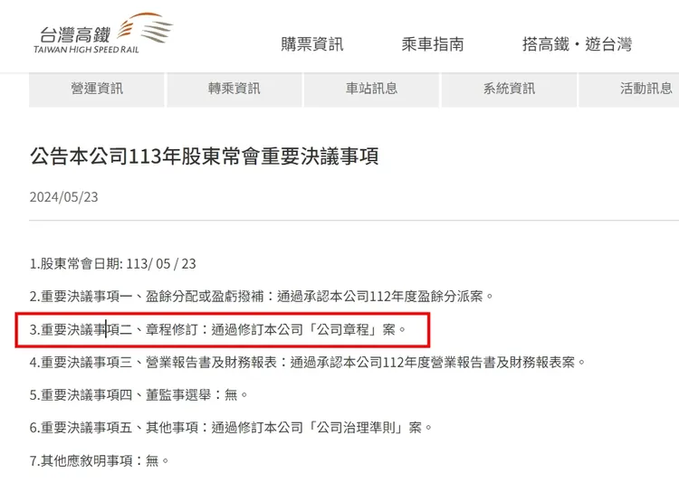Click item 1 股東常會日期 line
Viewport: 679px width, 502px height.
[x=112, y=264]
